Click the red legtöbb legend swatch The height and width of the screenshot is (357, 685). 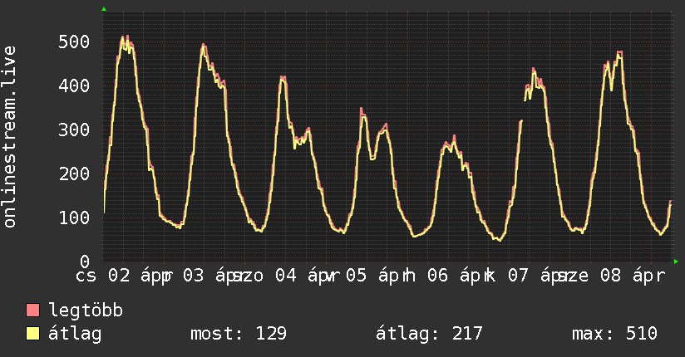click(x=32, y=310)
